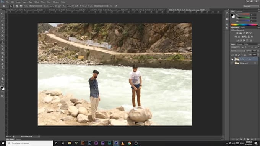Select the History Brush tool
Viewport: 260px width, 146px height.
2,46
